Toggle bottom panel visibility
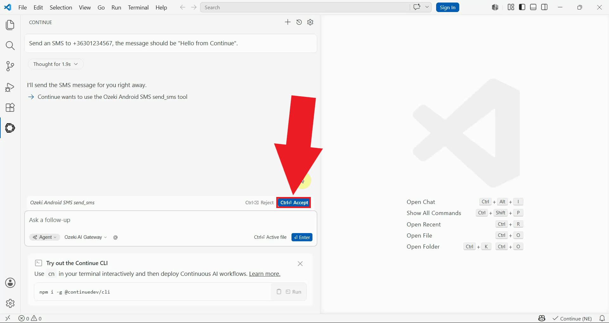609x323 pixels. (533, 7)
